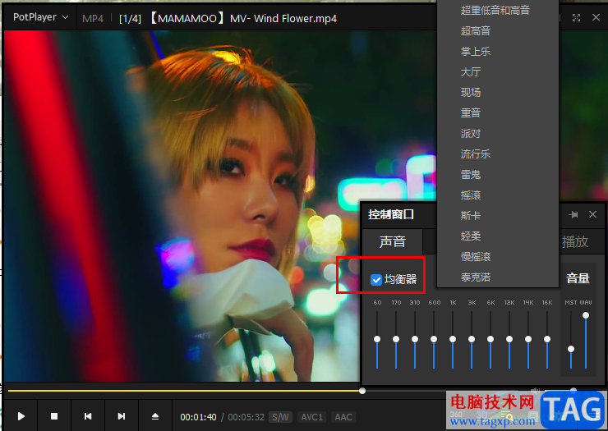Click the S/W decoder indicator
608x431 pixels.
pyautogui.click(x=280, y=417)
